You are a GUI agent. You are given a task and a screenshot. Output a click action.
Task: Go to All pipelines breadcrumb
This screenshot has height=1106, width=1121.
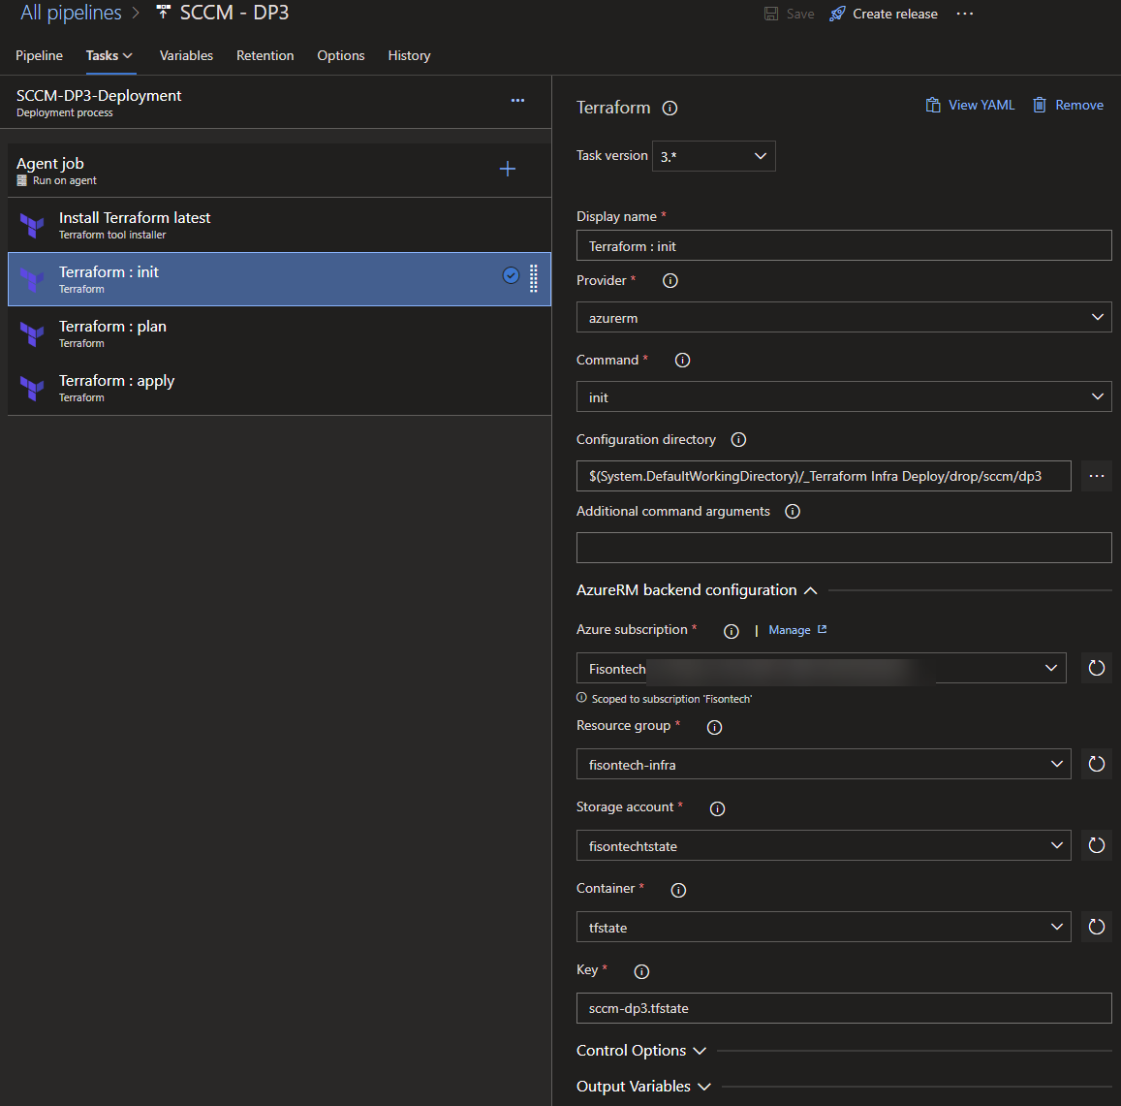coord(71,13)
